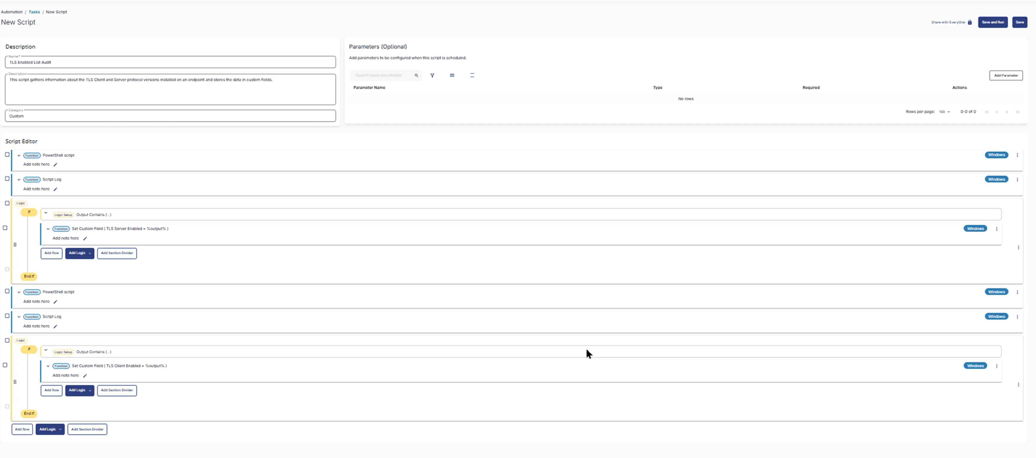
Task: Open the filter funnel icon in Parameters
Action: pos(432,75)
